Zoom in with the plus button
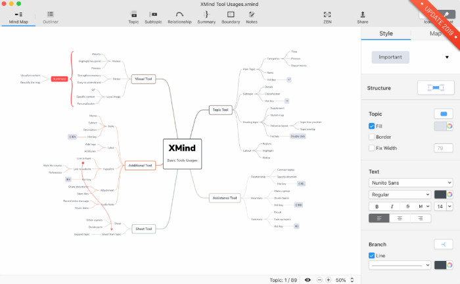This screenshot has width=460, height=284. coord(329,280)
